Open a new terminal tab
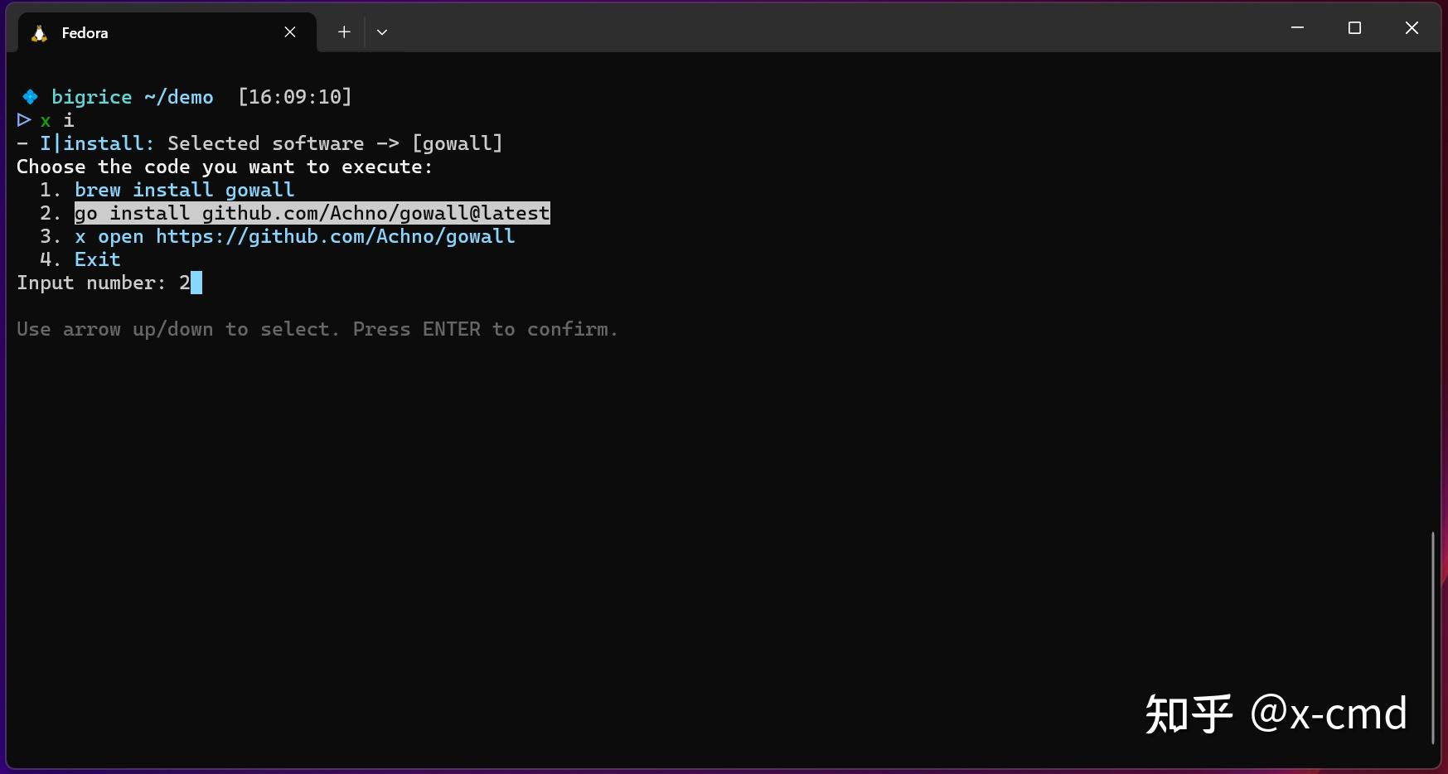 point(344,32)
